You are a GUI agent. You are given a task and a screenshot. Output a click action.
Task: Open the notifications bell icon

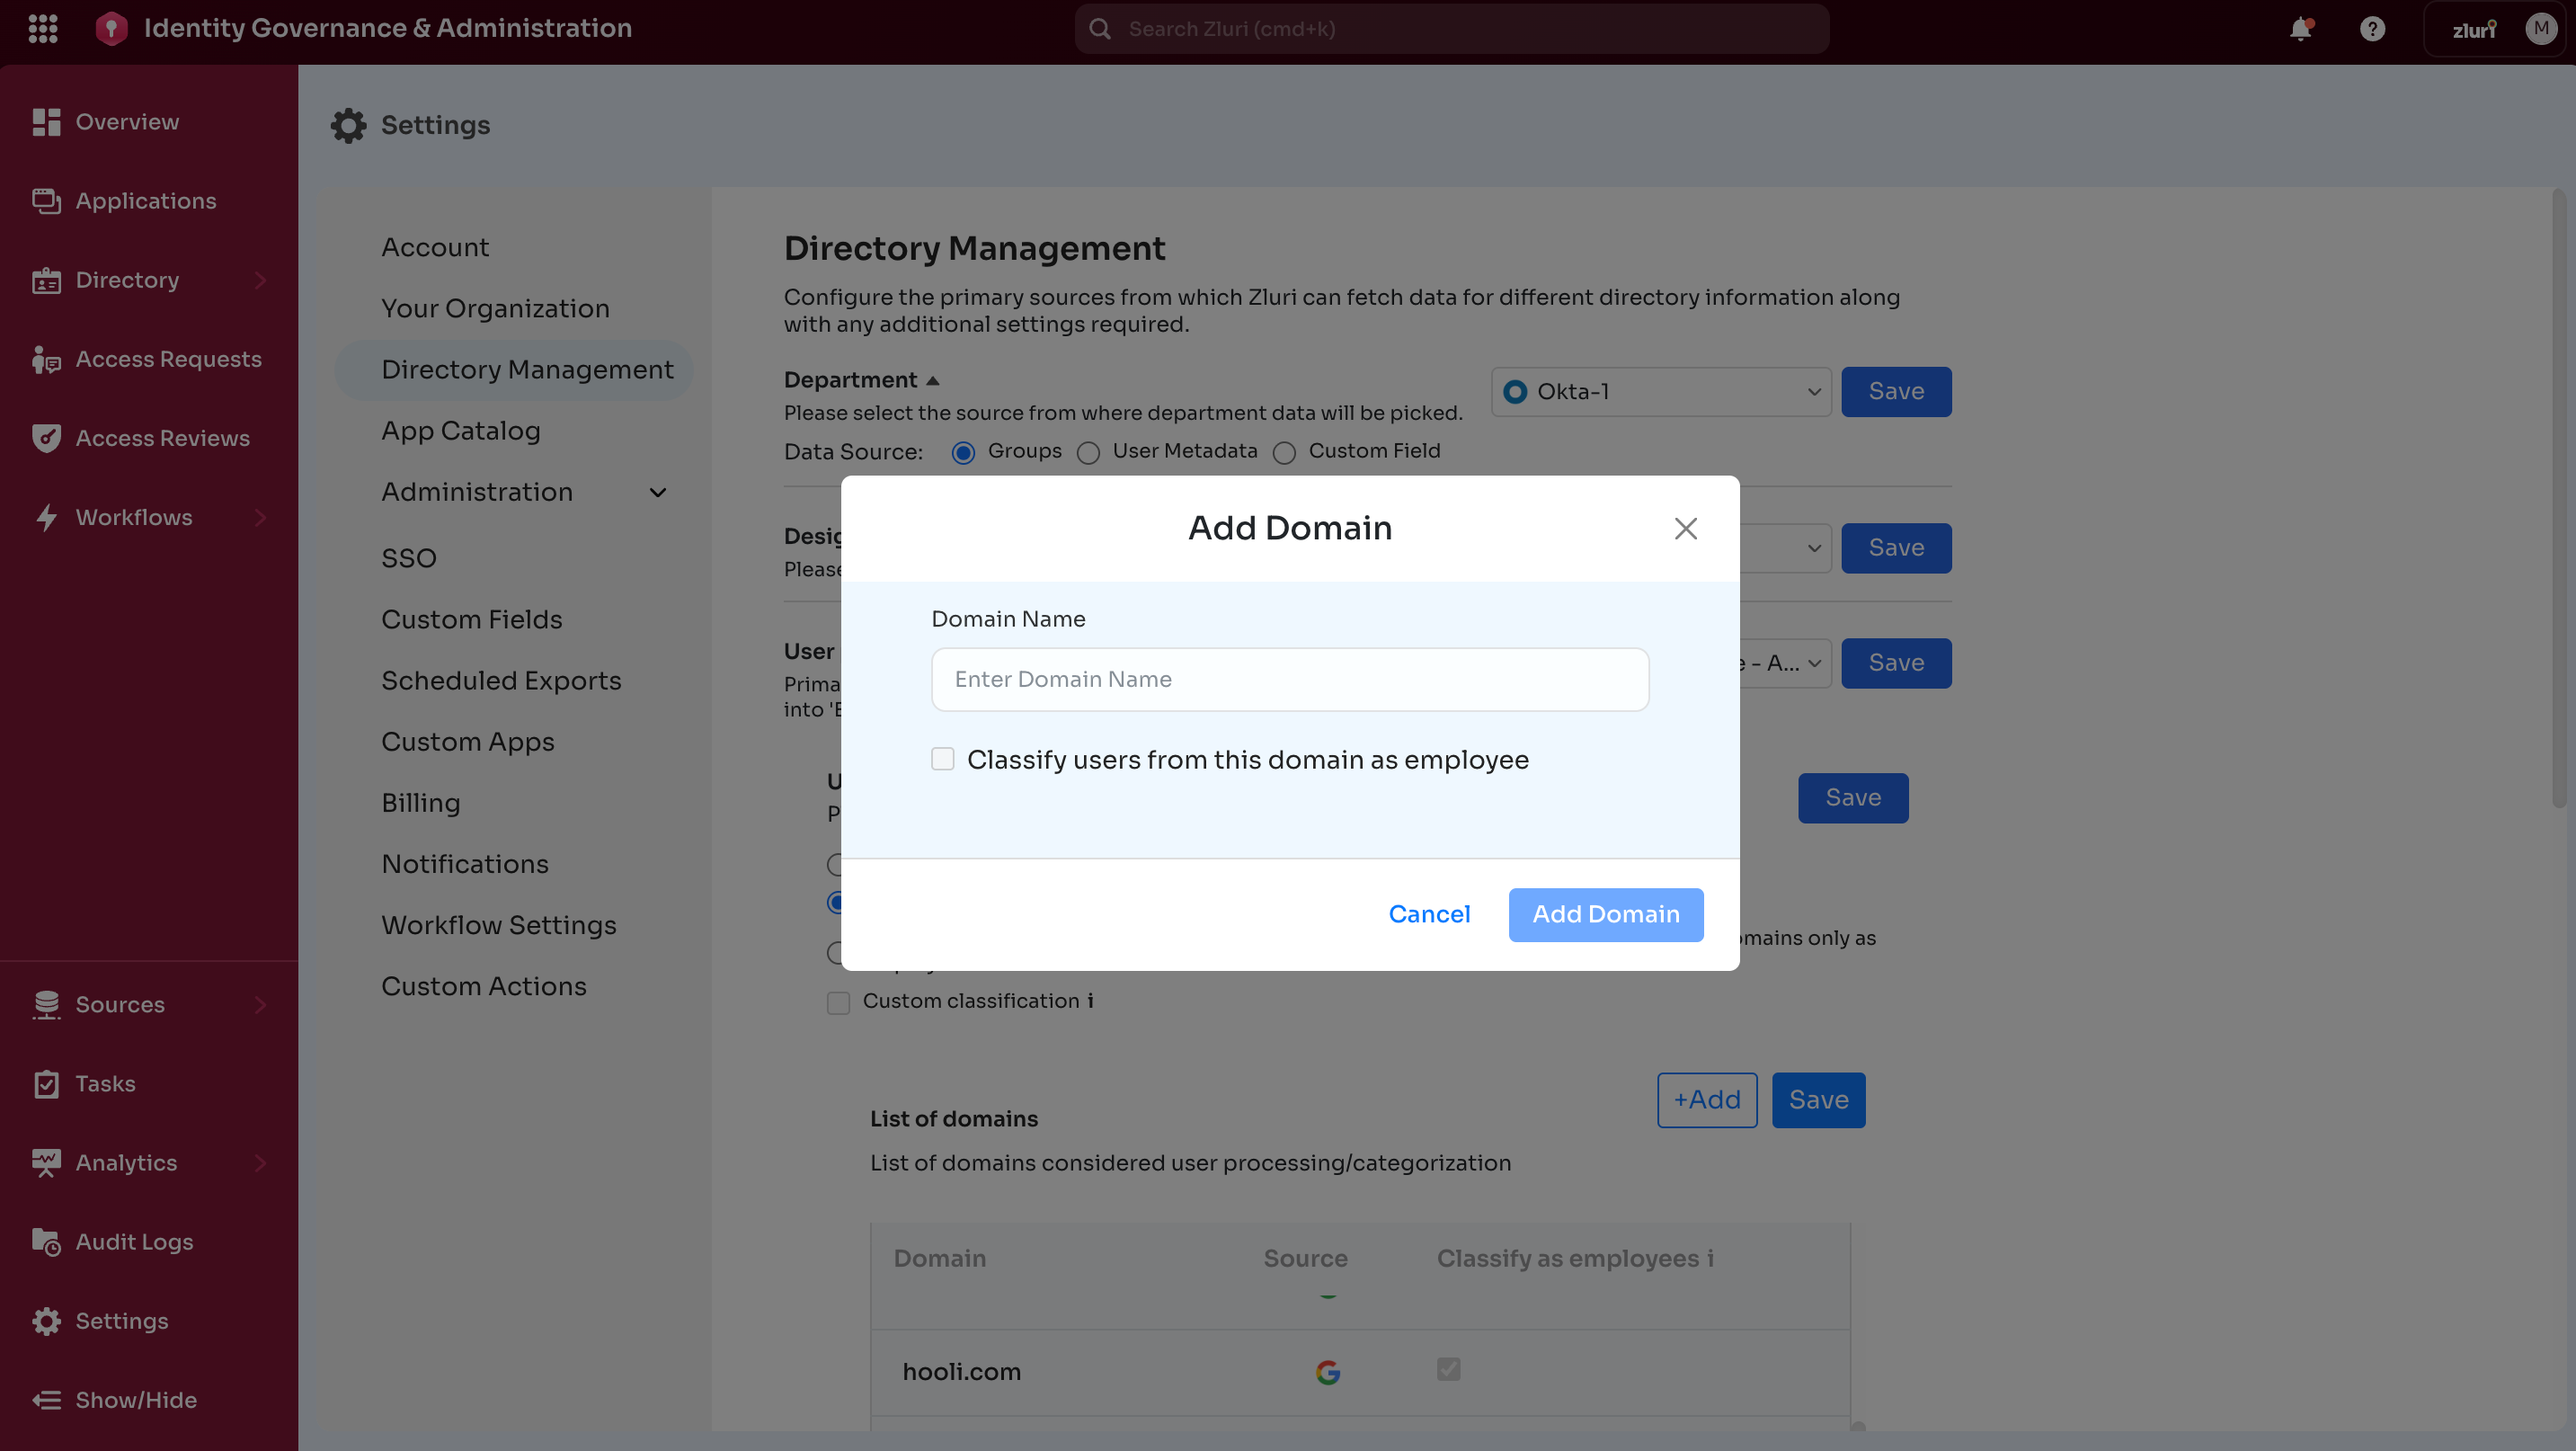[x=2302, y=28]
